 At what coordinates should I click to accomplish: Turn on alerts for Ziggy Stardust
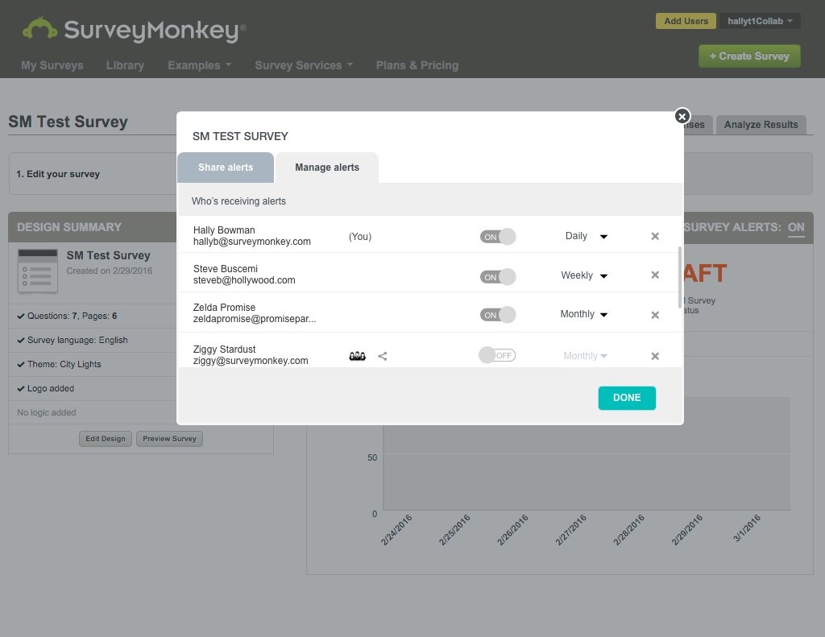point(497,355)
